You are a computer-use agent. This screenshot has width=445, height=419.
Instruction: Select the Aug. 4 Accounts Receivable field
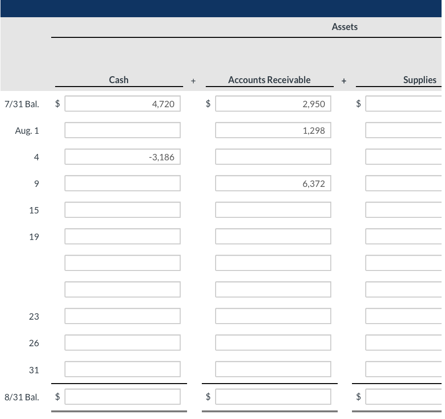pos(273,156)
